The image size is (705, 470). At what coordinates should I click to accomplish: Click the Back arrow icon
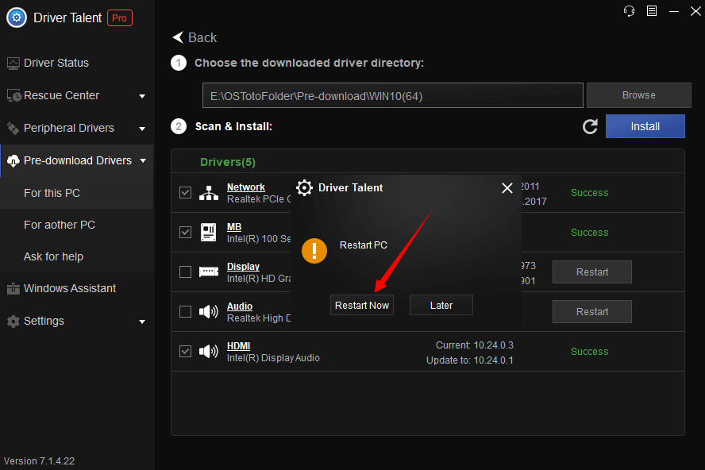[x=178, y=37]
